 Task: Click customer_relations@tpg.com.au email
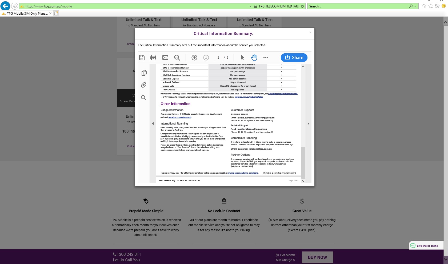[x=255, y=149]
